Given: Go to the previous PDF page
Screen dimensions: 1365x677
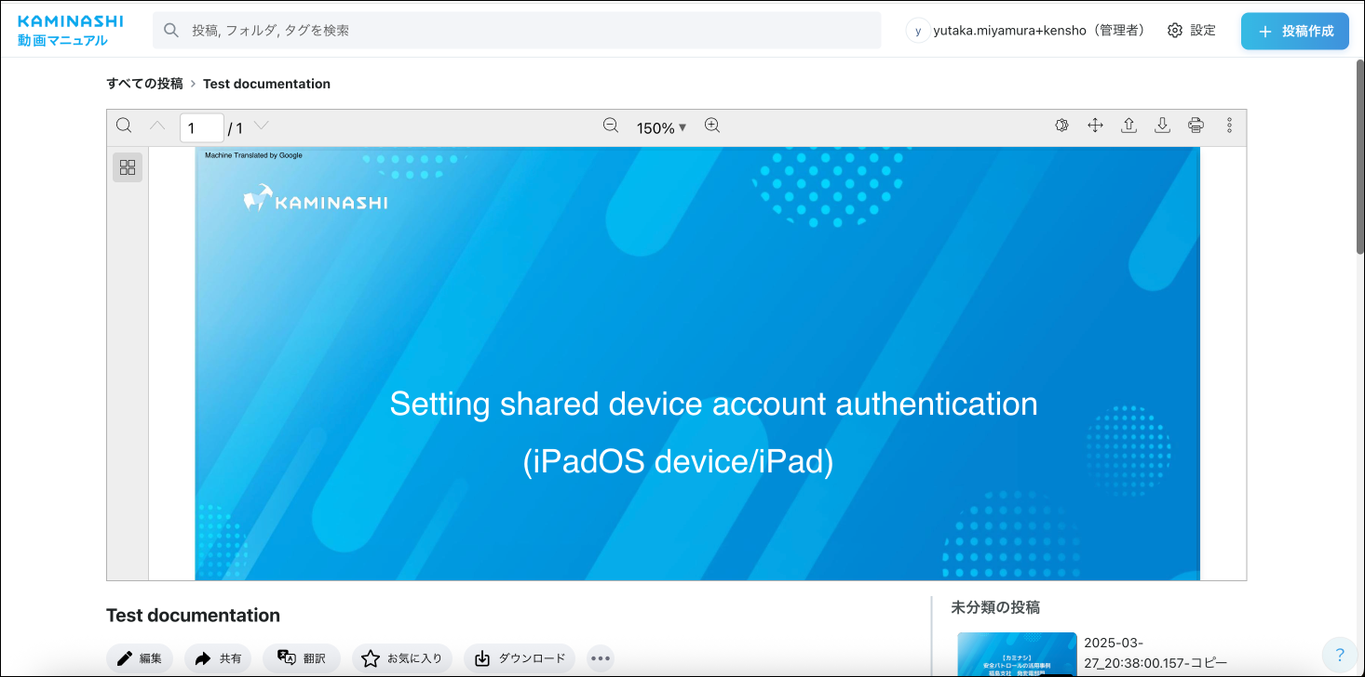Looking at the screenshot, I should click(x=157, y=126).
